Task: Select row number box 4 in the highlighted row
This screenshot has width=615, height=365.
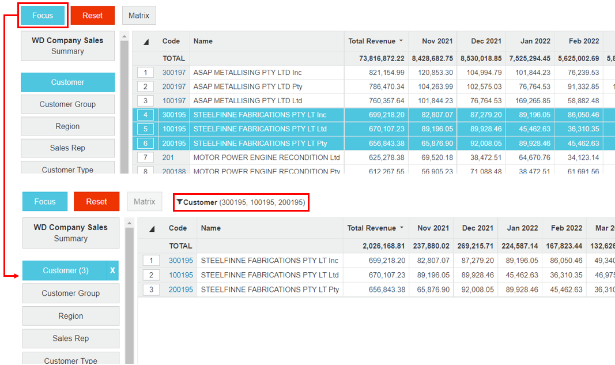Action: tap(145, 115)
